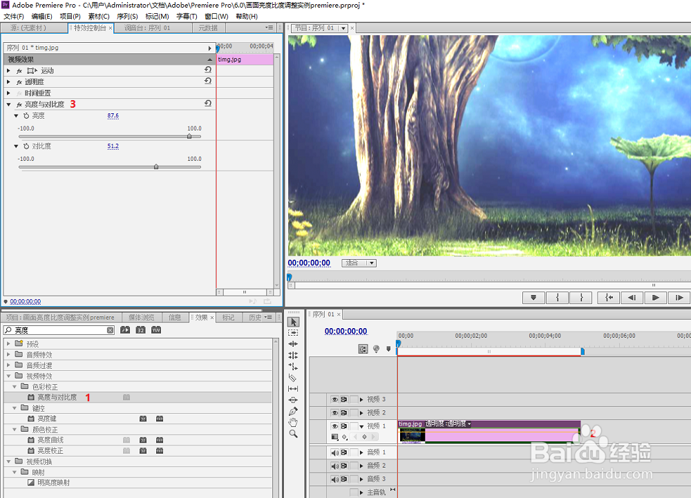Expand the 预设 folder in effects
Viewport: 691px width, 498px height.
point(8,343)
